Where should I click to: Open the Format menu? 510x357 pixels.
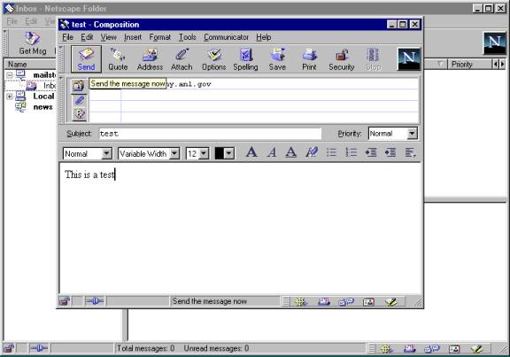coord(159,37)
